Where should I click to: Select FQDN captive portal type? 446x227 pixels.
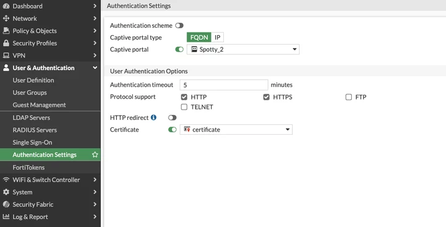(x=199, y=38)
